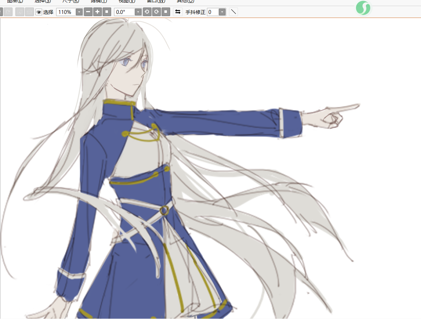Rotate the canvas counter-clockwise
The height and width of the screenshot is (319, 421).
[147, 12]
